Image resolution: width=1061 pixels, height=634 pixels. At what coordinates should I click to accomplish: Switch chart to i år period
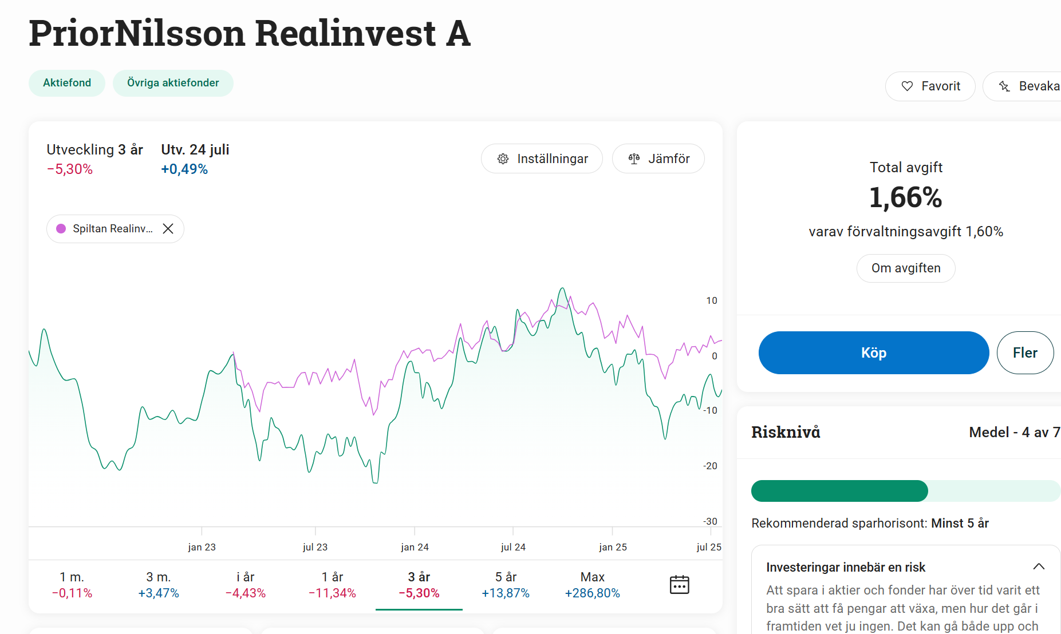pyautogui.click(x=246, y=585)
